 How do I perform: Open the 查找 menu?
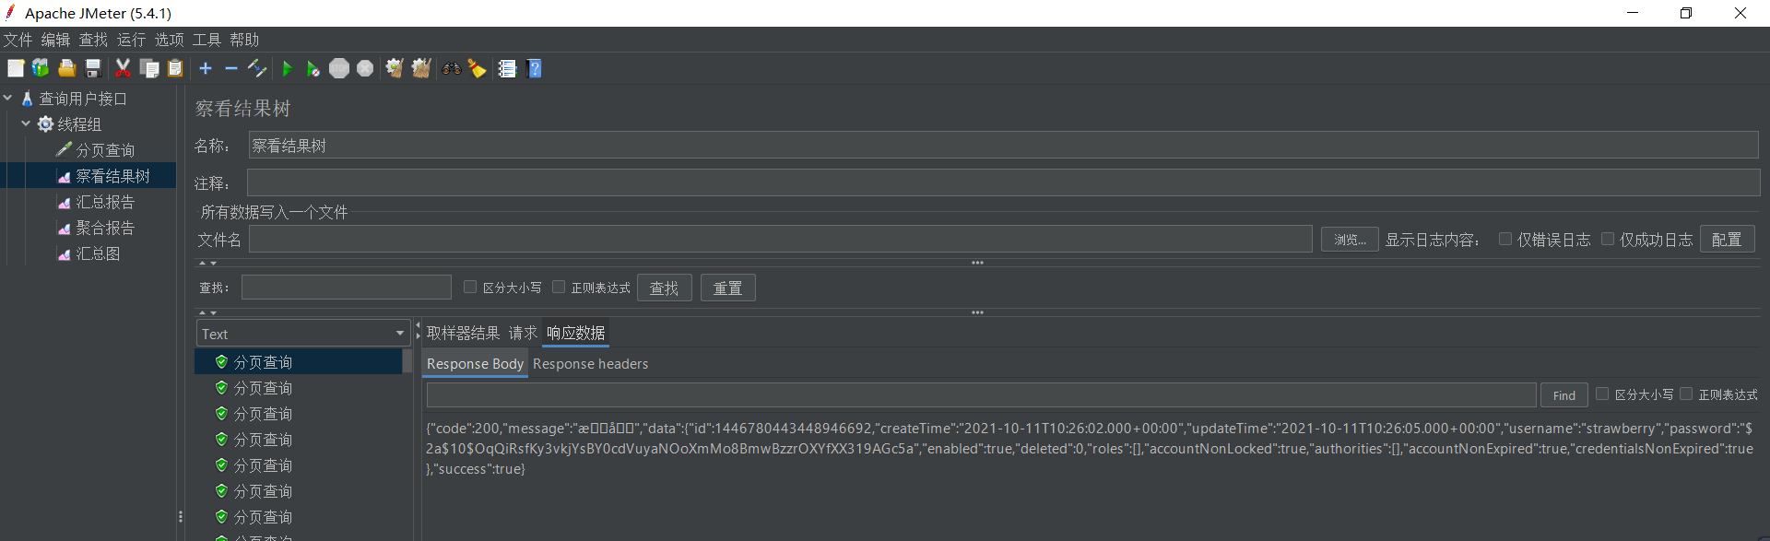pos(93,40)
